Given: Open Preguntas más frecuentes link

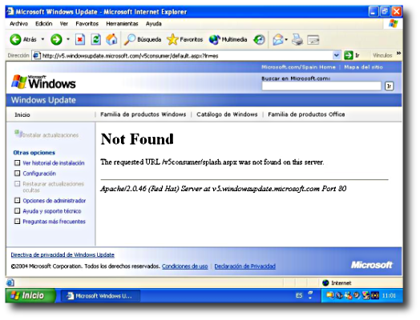Looking at the screenshot, I should click(x=55, y=222).
